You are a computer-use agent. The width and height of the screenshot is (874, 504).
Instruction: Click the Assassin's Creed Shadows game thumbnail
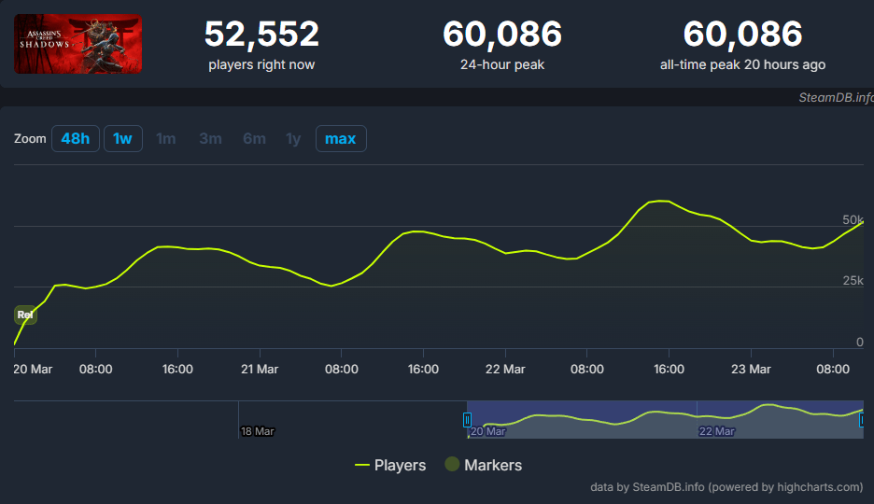pyautogui.click(x=78, y=44)
